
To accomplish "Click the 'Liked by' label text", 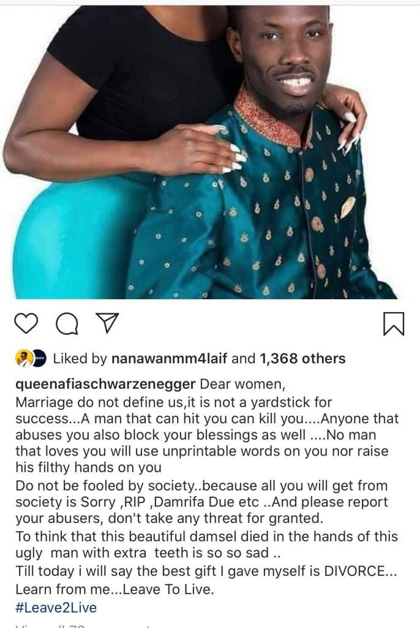I will [x=80, y=358].
